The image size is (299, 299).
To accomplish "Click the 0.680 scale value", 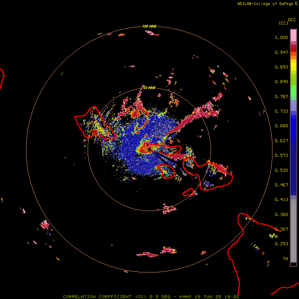I will tap(281, 126).
